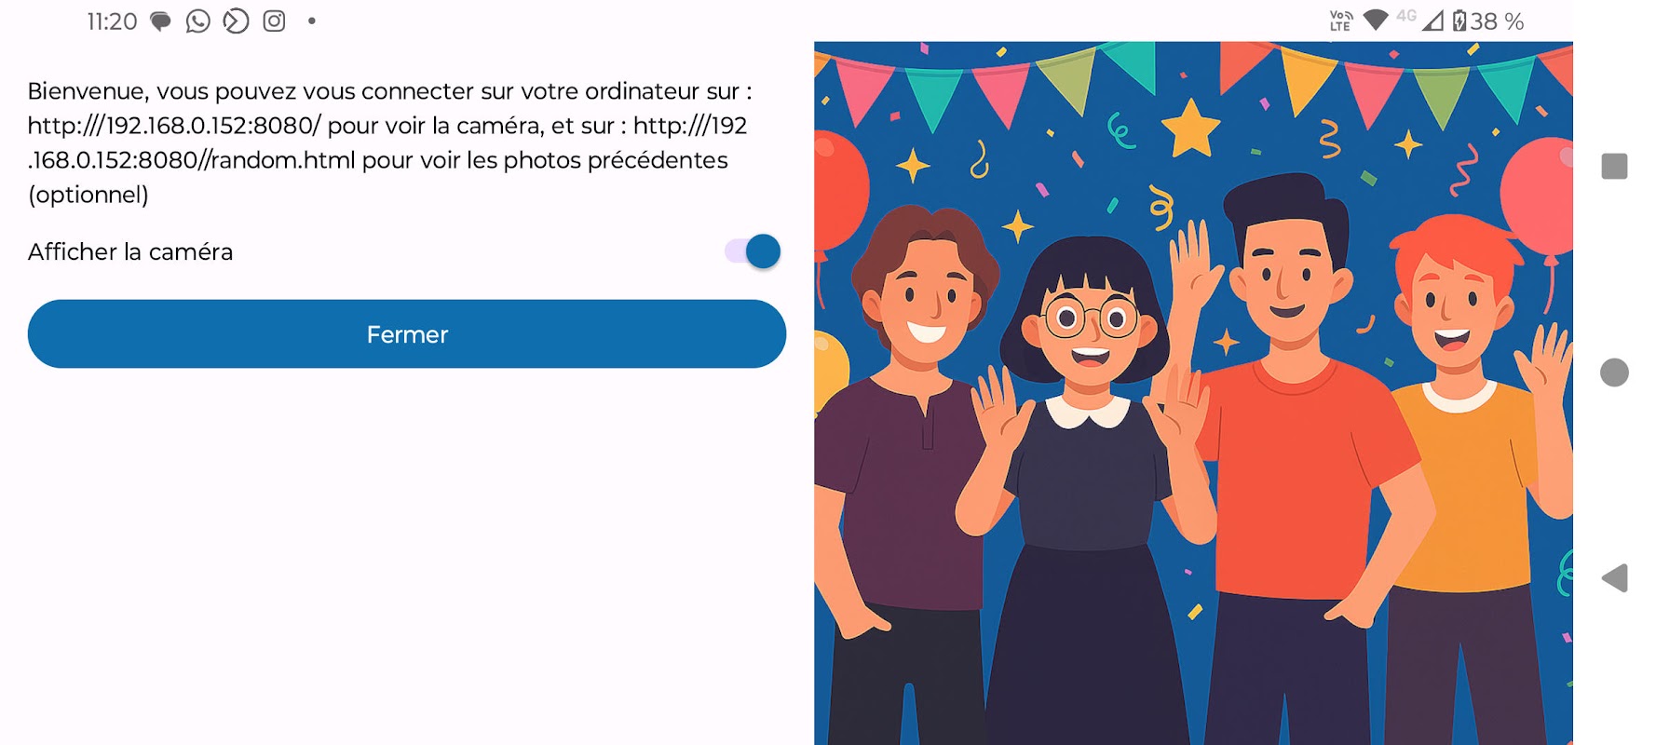Tap the Wi-Fi status icon
Viewport: 1656px width, 745px height.
(x=1376, y=20)
